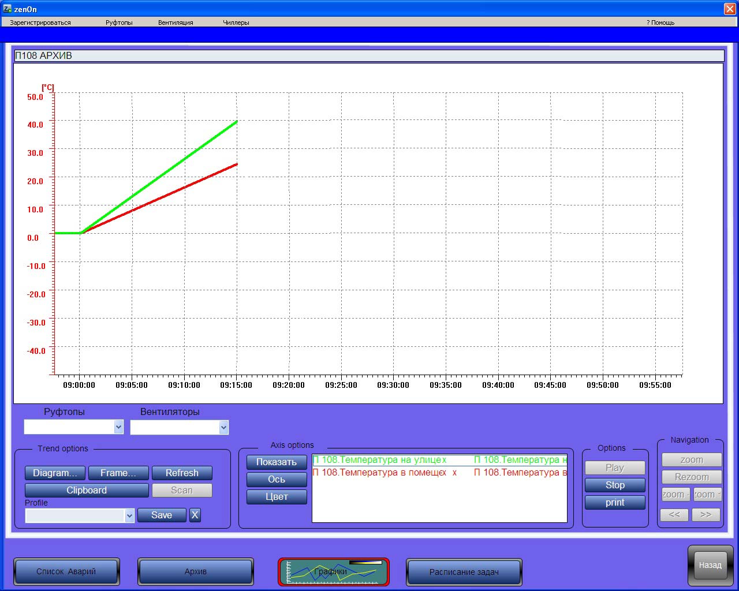This screenshot has height=591, width=739.
Task: Open the Profile dropdown list
Action: [x=129, y=515]
